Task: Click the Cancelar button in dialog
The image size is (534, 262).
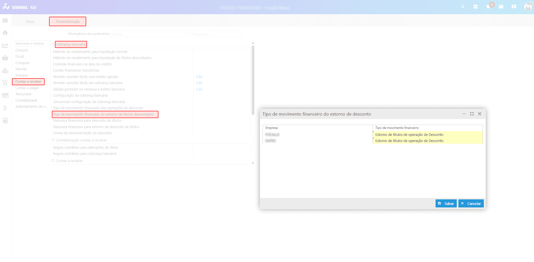Action: point(471,204)
